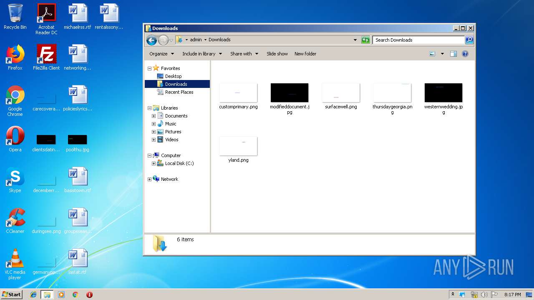
Task: Launch the CCleaner shortcut
Action: (15, 221)
